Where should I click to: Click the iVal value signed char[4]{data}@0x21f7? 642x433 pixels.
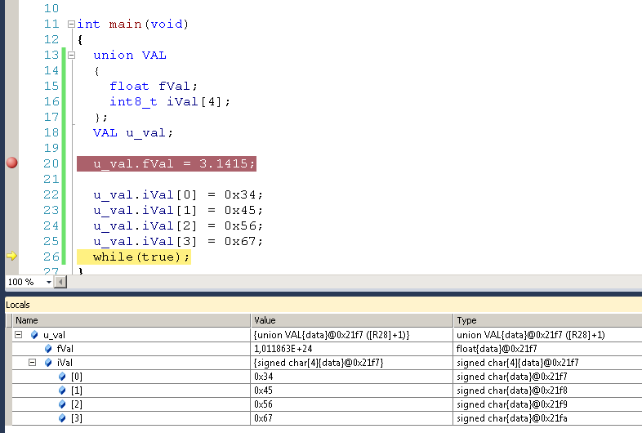pos(319,363)
